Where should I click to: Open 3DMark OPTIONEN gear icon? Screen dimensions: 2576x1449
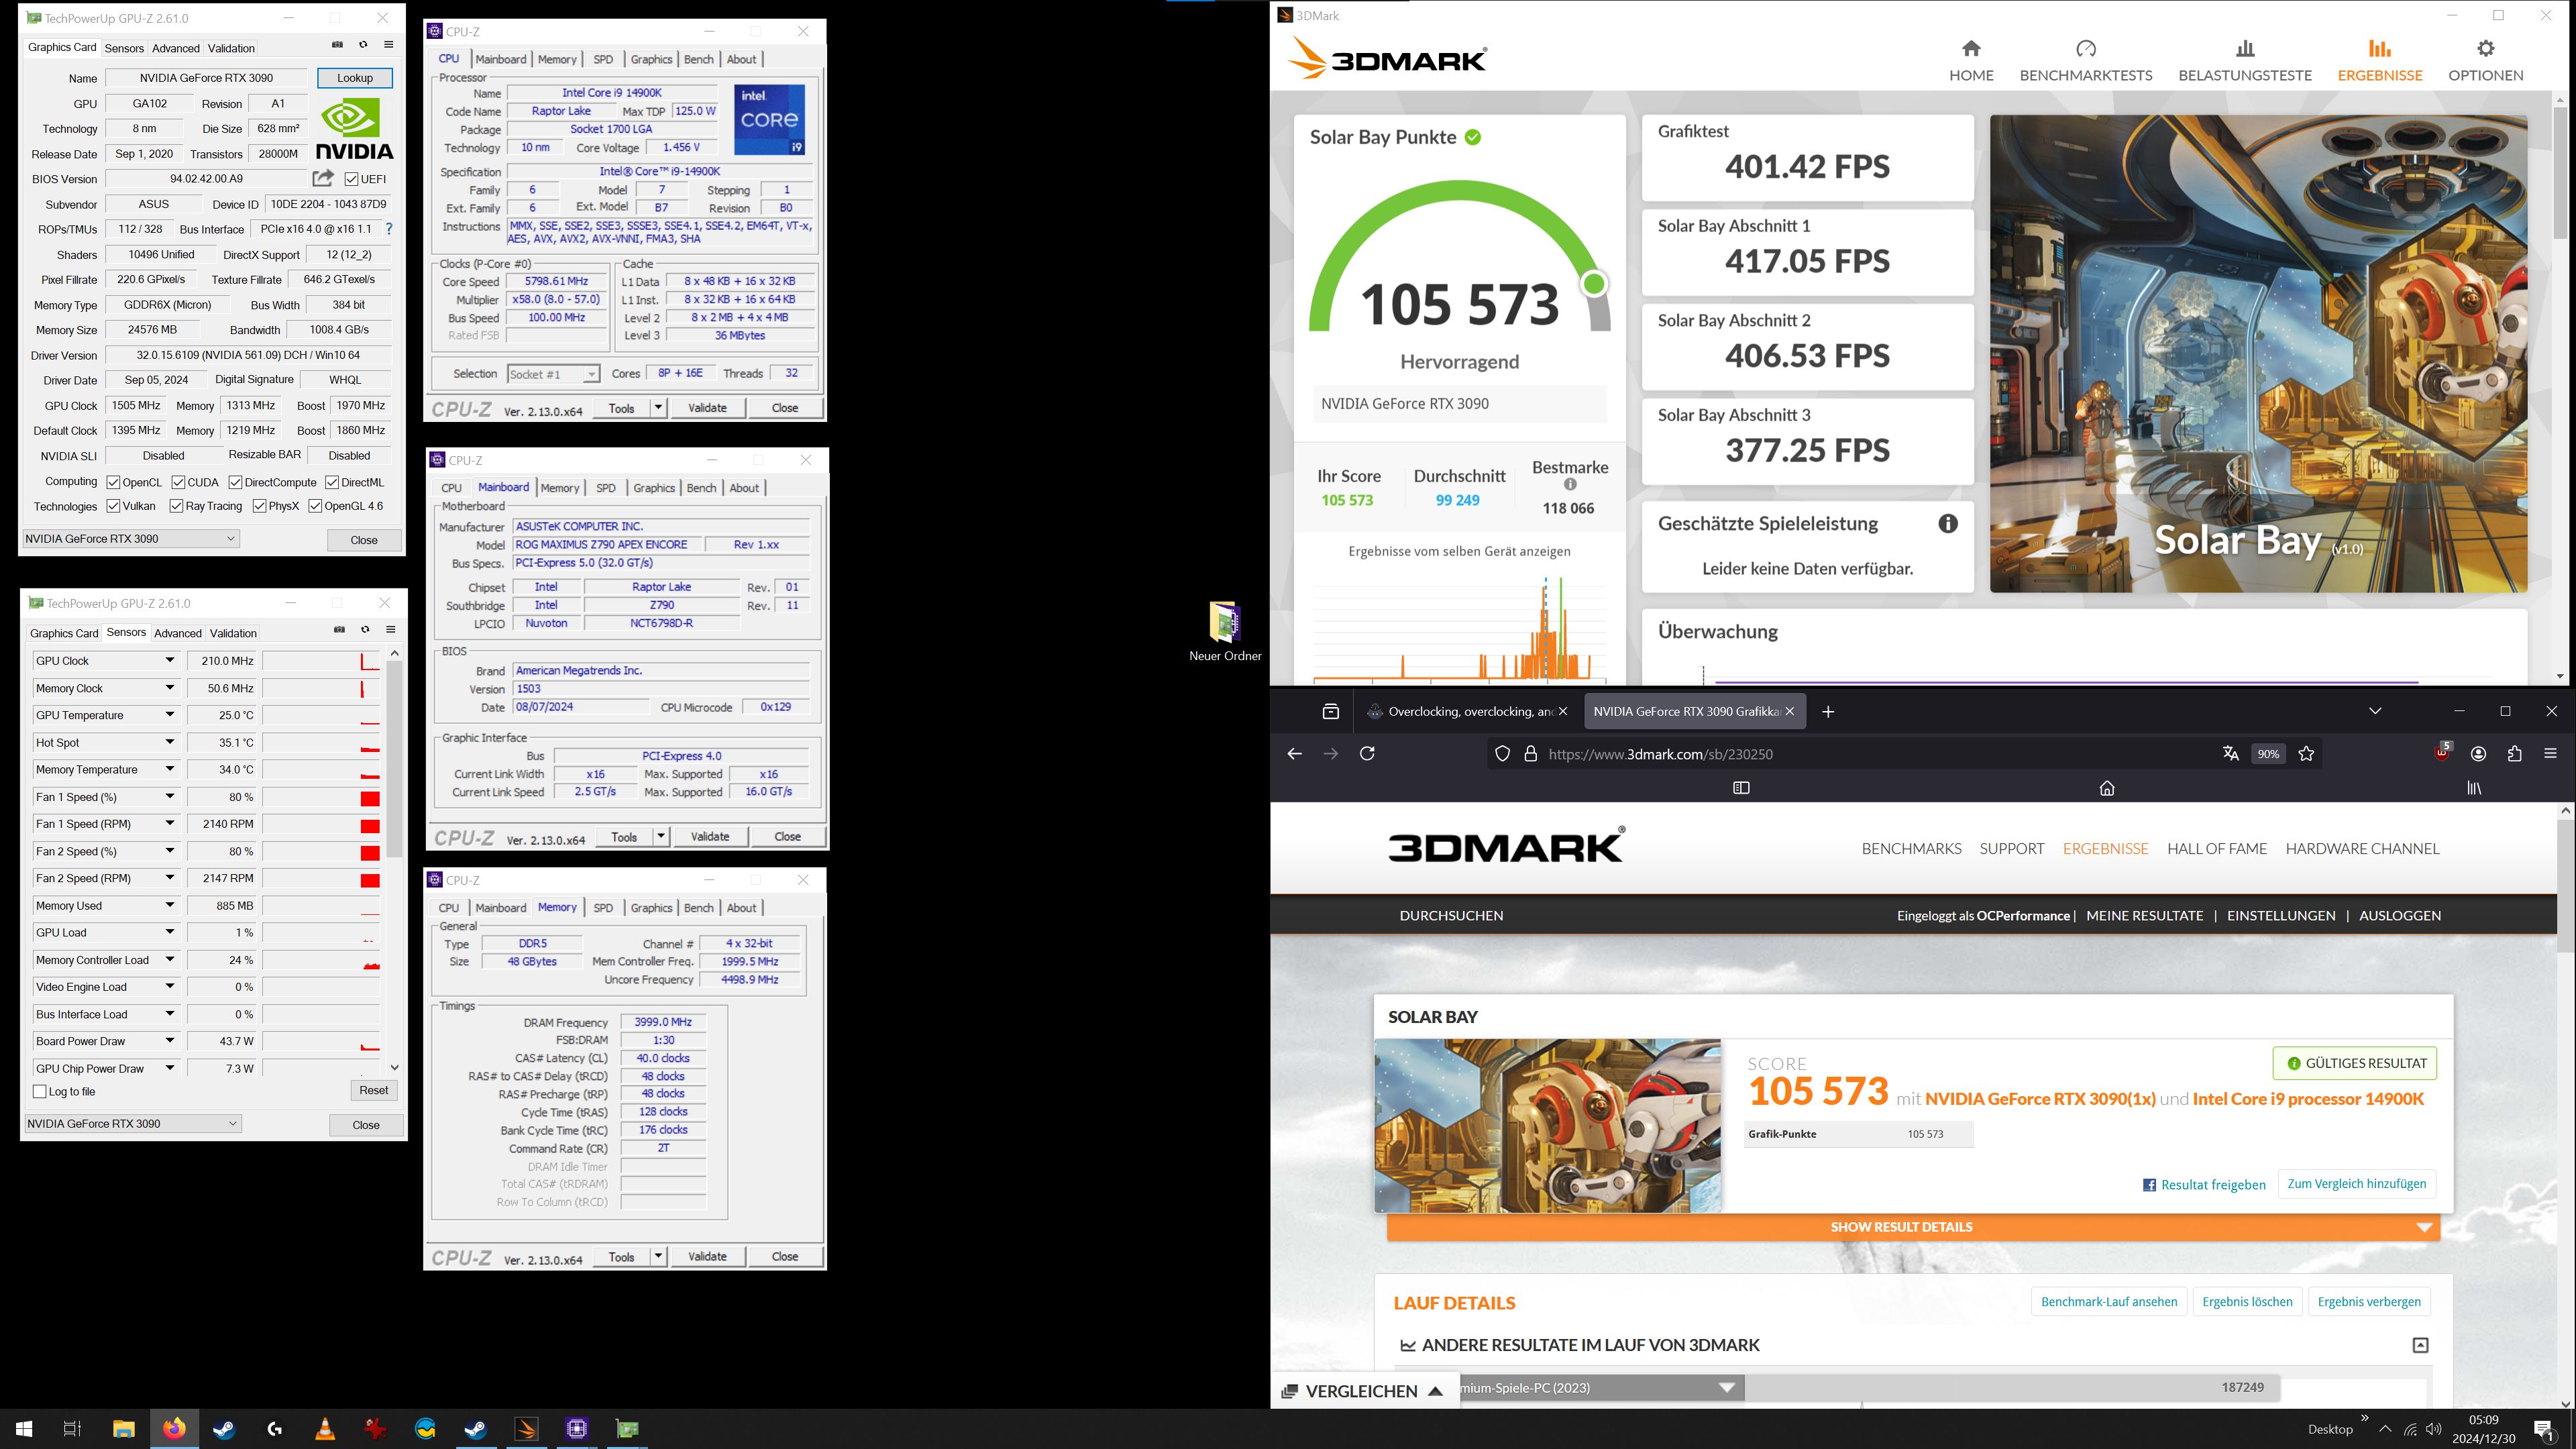[x=2485, y=48]
